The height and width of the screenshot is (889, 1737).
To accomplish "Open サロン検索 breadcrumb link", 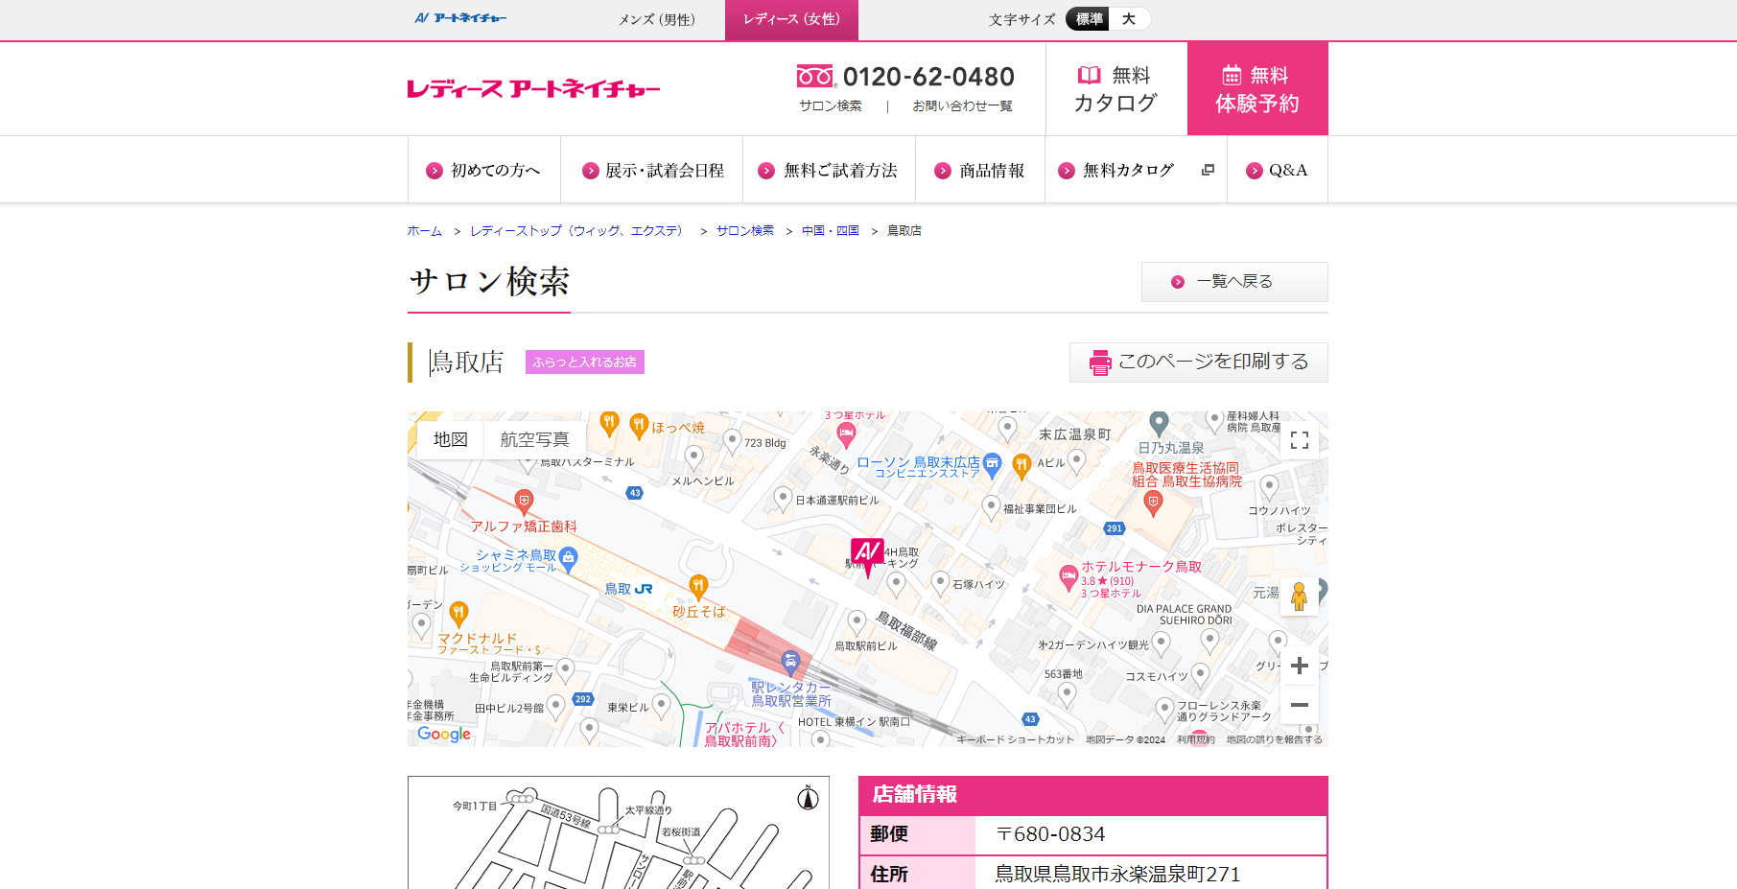I will [744, 231].
